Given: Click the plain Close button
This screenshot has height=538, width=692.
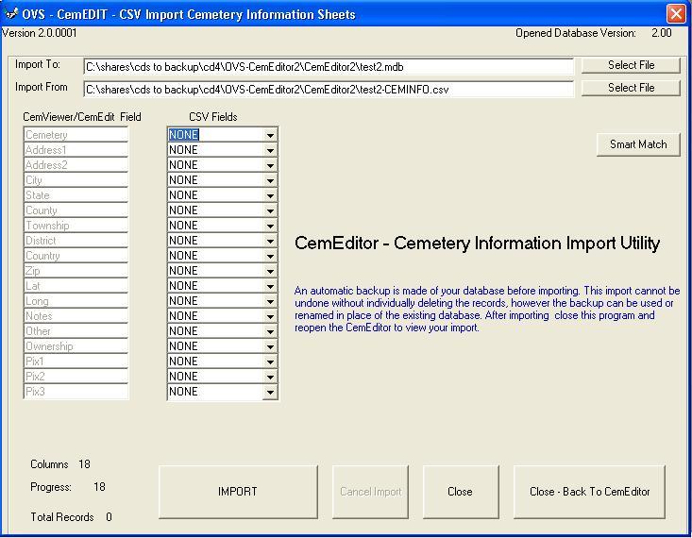Looking at the screenshot, I should coord(461,492).
